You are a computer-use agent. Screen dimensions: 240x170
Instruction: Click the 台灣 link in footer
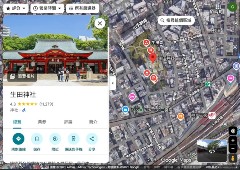coord(147,167)
